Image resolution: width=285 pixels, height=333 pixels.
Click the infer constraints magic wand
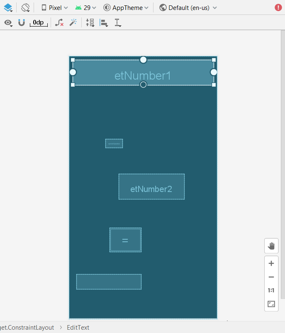(x=73, y=23)
